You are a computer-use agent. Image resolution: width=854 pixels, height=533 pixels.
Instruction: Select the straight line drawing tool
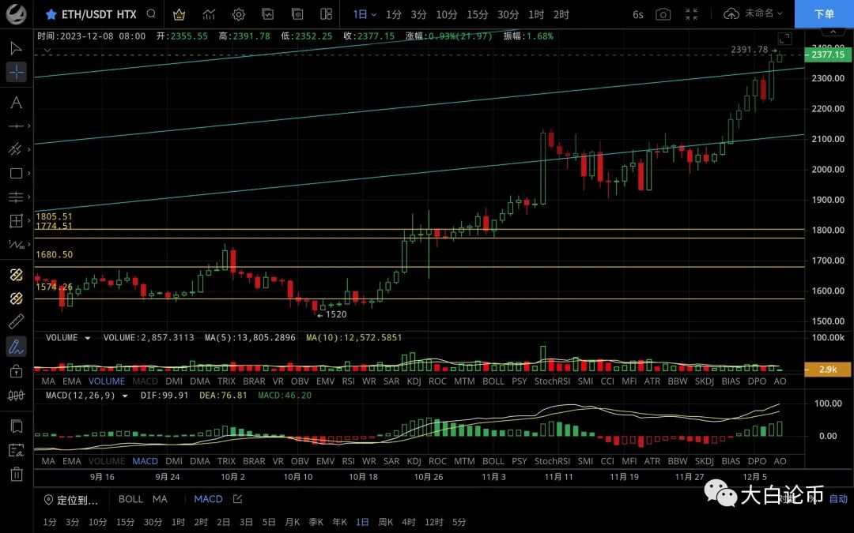(x=17, y=126)
